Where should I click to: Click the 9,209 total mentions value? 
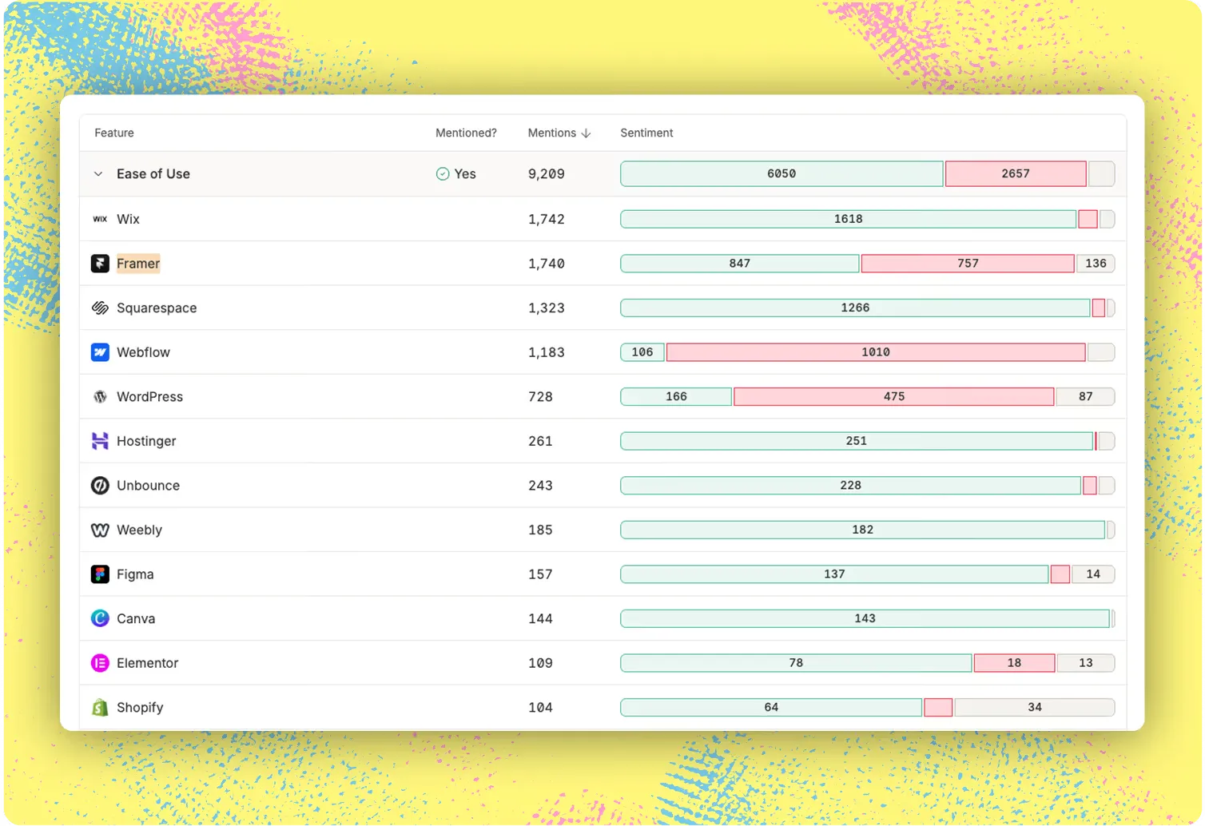547,174
